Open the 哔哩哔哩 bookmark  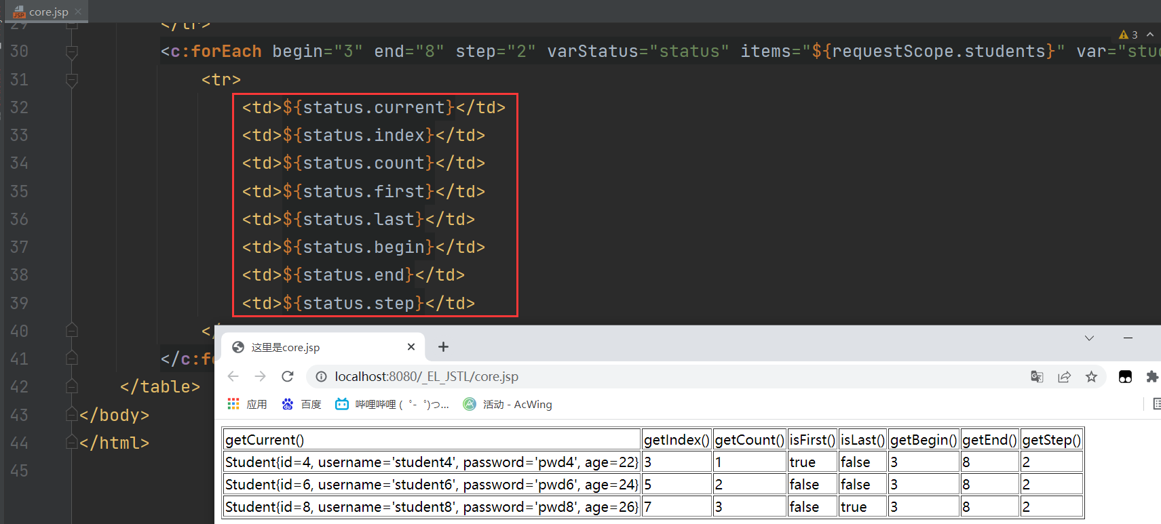(x=392, y=404)
